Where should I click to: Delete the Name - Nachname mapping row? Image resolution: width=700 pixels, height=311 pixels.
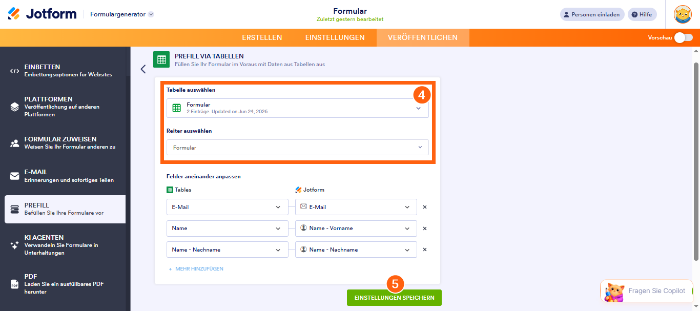(425, 250)
